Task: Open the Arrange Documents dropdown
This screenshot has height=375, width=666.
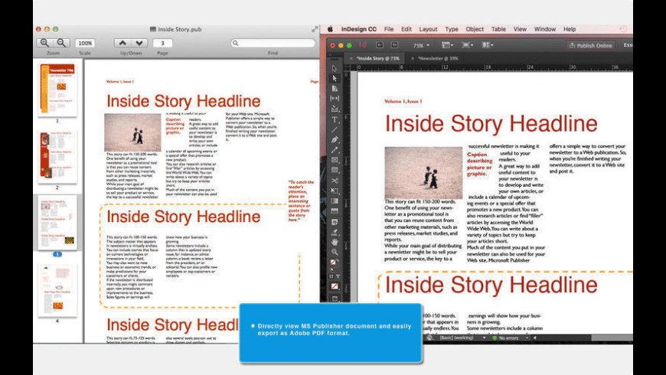Action: tap(488, 45)
